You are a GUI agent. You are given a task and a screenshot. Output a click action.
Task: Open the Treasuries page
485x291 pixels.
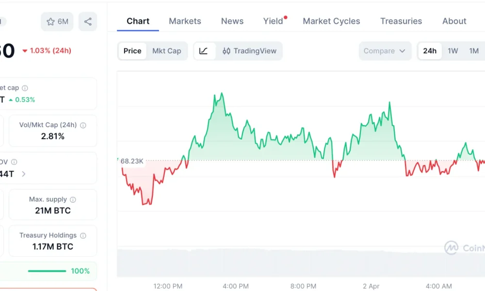[401, 21]
